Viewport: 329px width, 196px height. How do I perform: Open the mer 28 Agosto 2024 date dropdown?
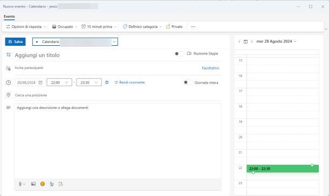pos(276,41)
